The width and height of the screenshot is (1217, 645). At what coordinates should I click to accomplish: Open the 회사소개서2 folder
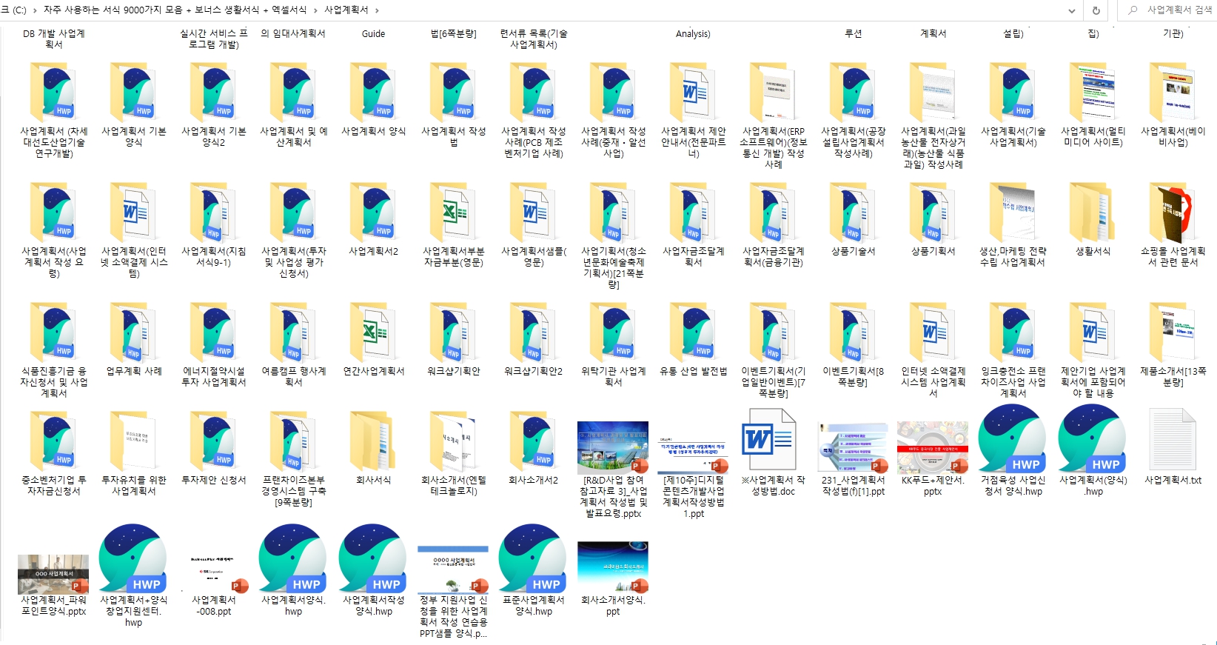533,441
